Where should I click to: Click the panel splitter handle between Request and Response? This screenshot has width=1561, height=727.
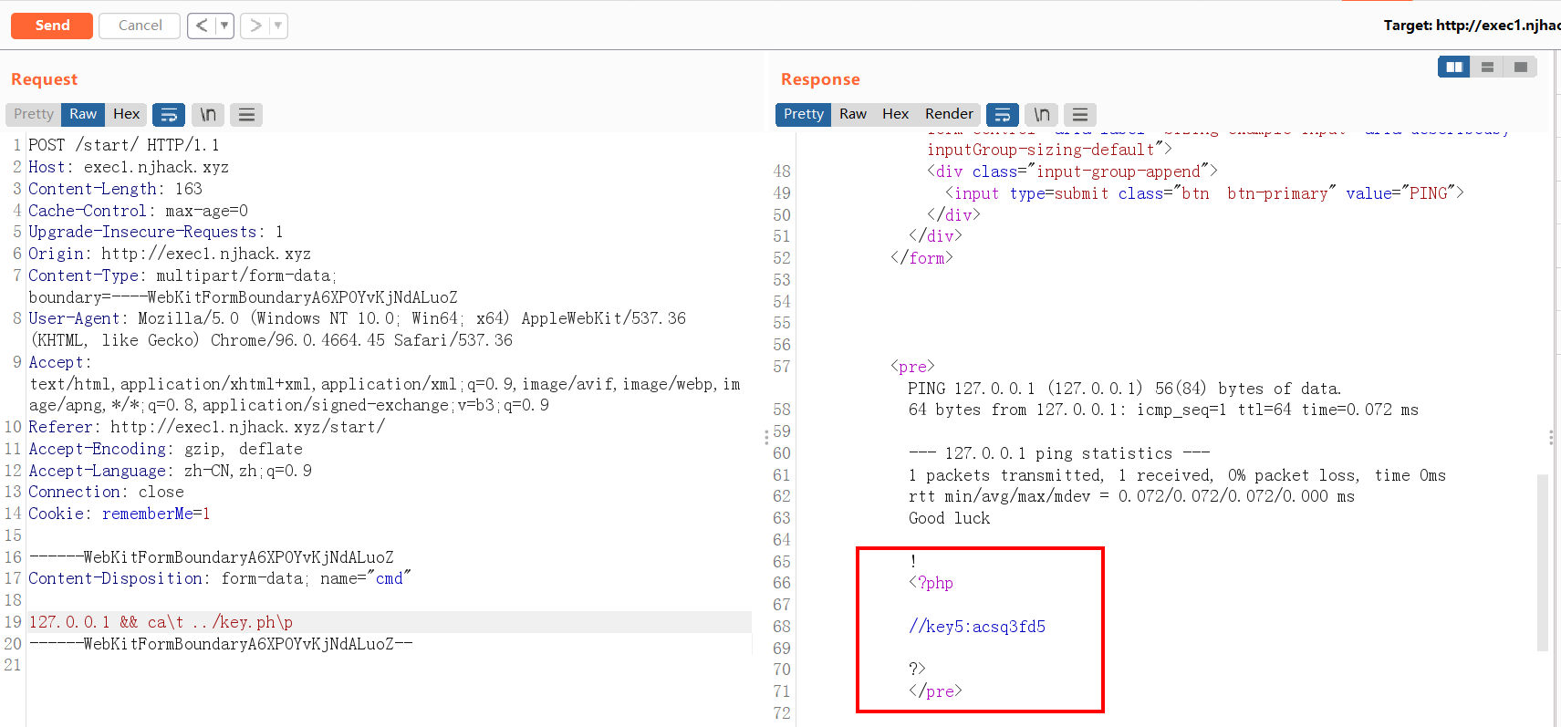(766, 438)
